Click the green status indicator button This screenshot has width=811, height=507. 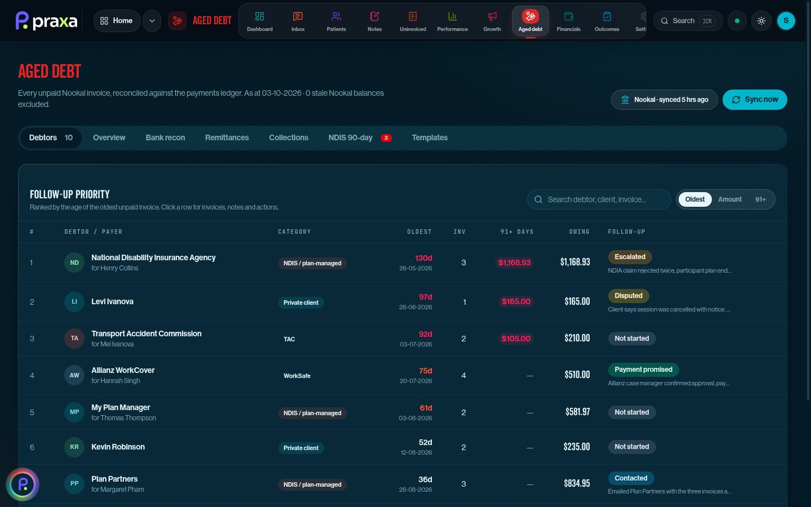737,21
